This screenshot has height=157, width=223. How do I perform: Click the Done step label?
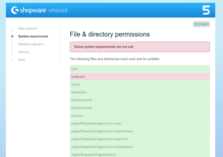coord(21,60)
